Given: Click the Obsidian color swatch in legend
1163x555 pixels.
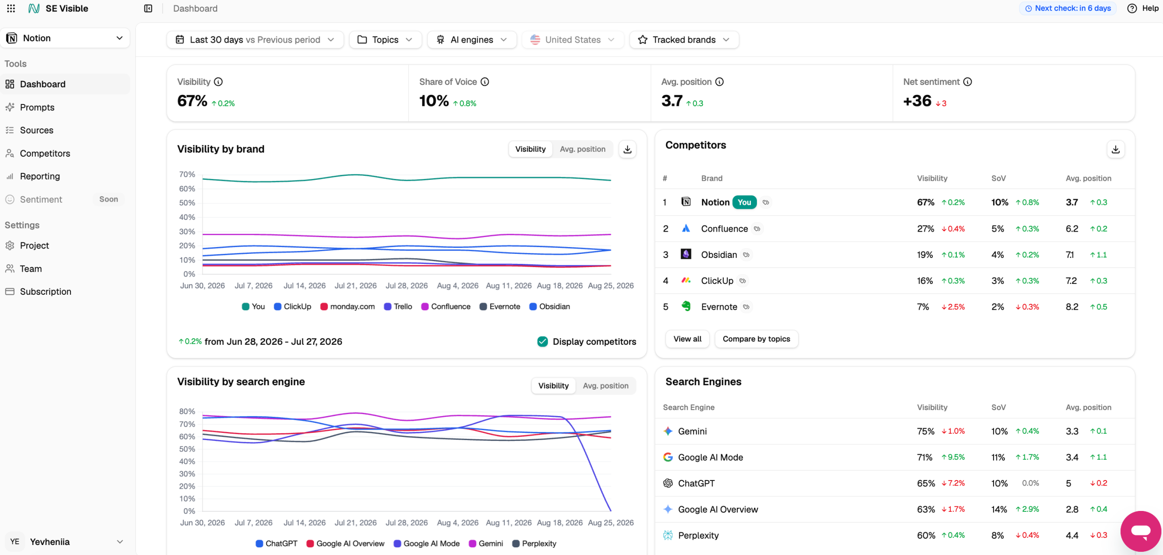Looking at the screenshot, I should (x=533, y=307).
